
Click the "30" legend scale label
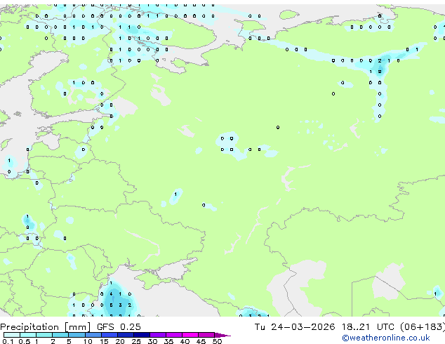(x=152, y=341)
